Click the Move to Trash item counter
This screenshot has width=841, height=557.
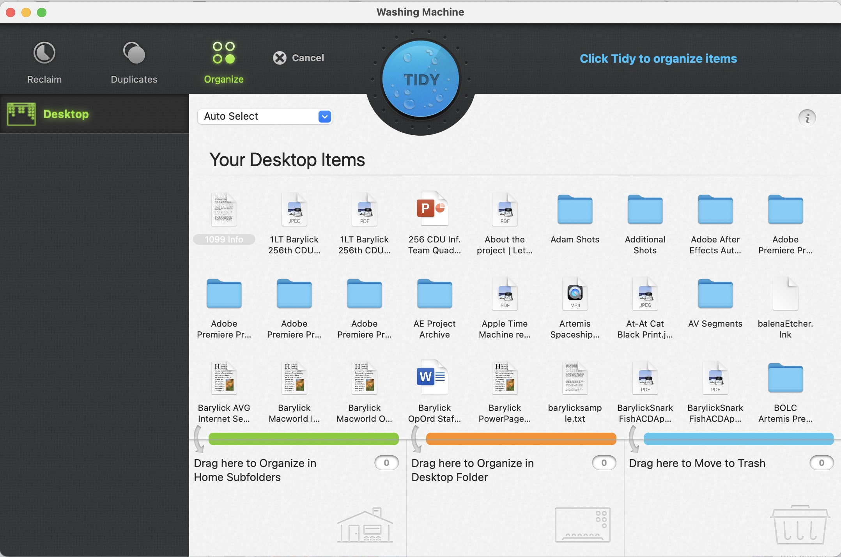tap(821, 463)
